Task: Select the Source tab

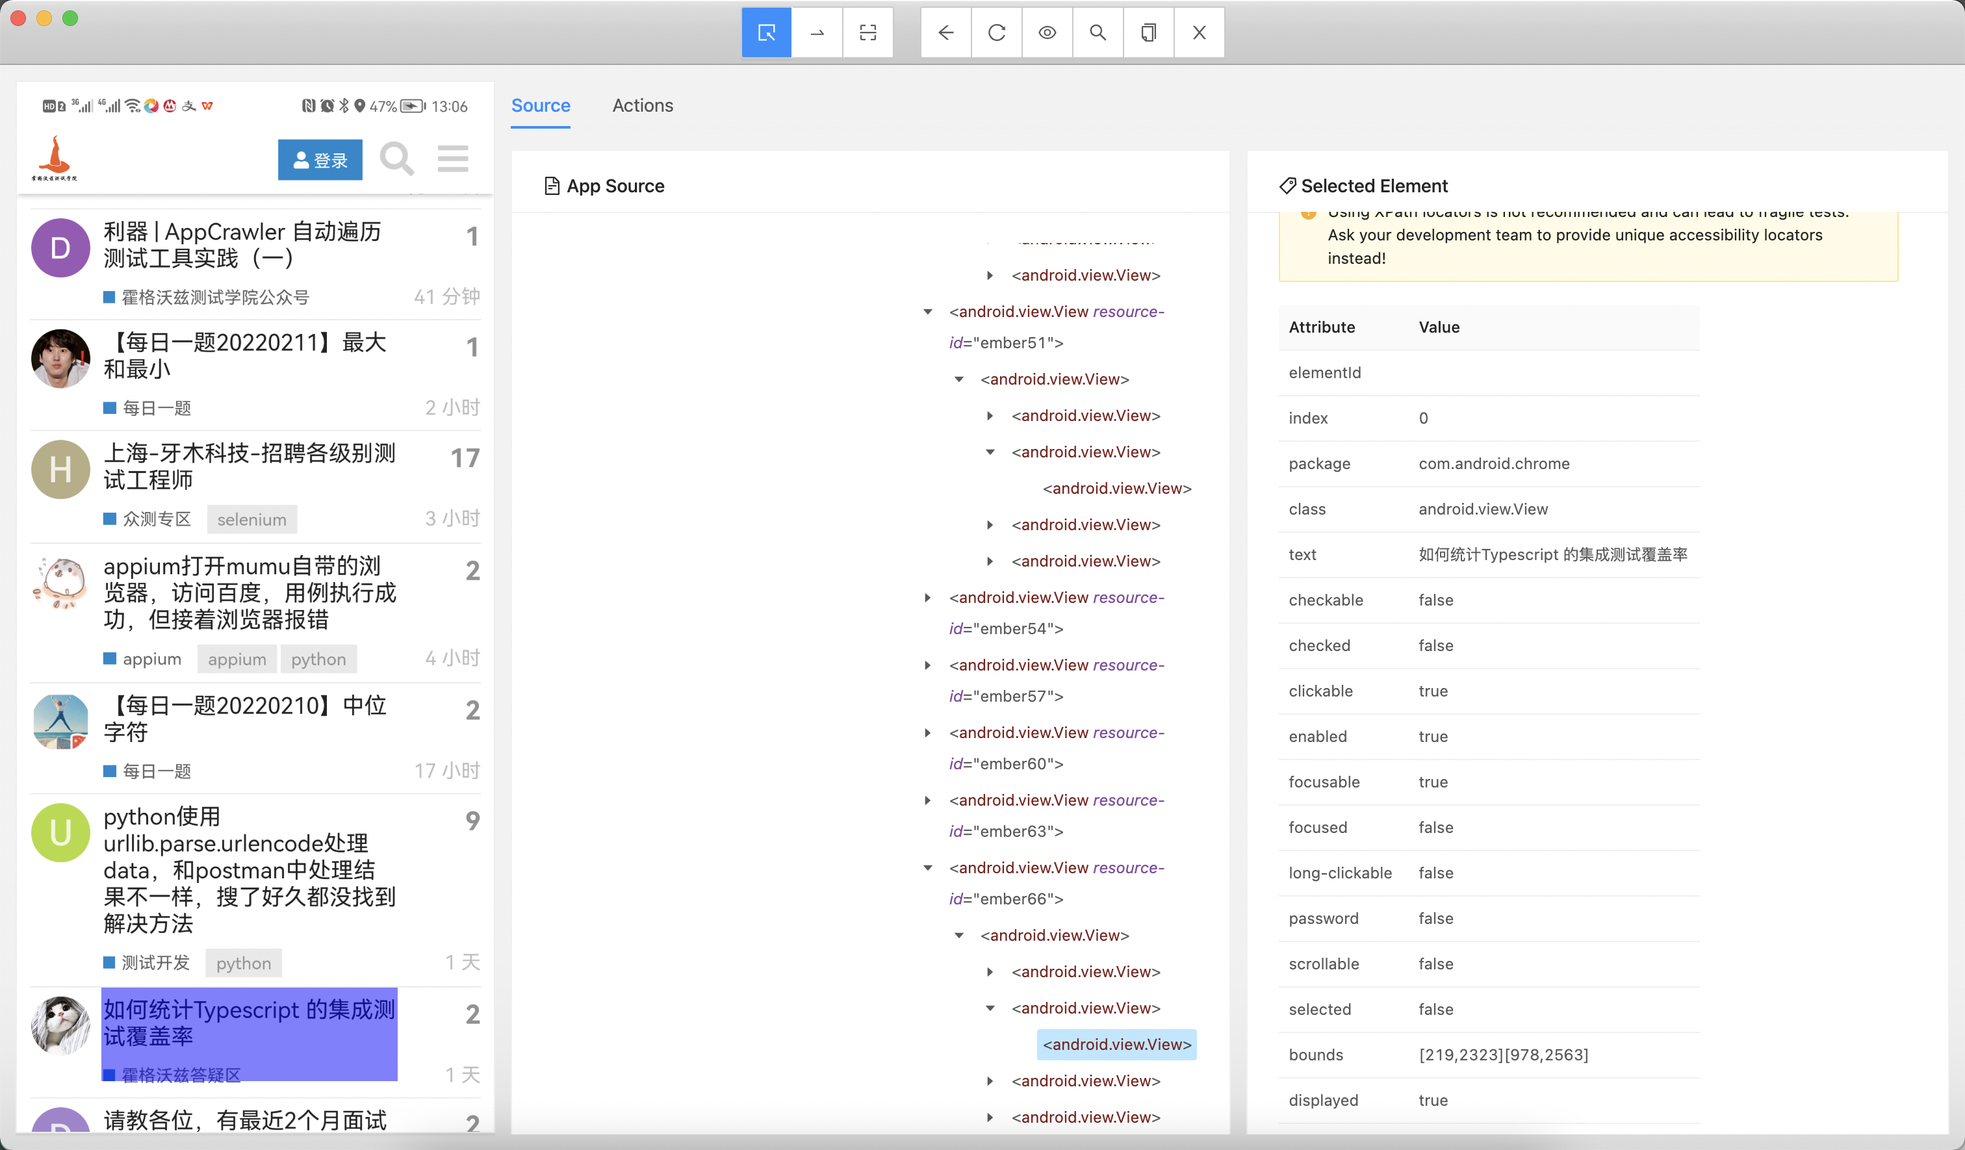Action: click(541, 105)
